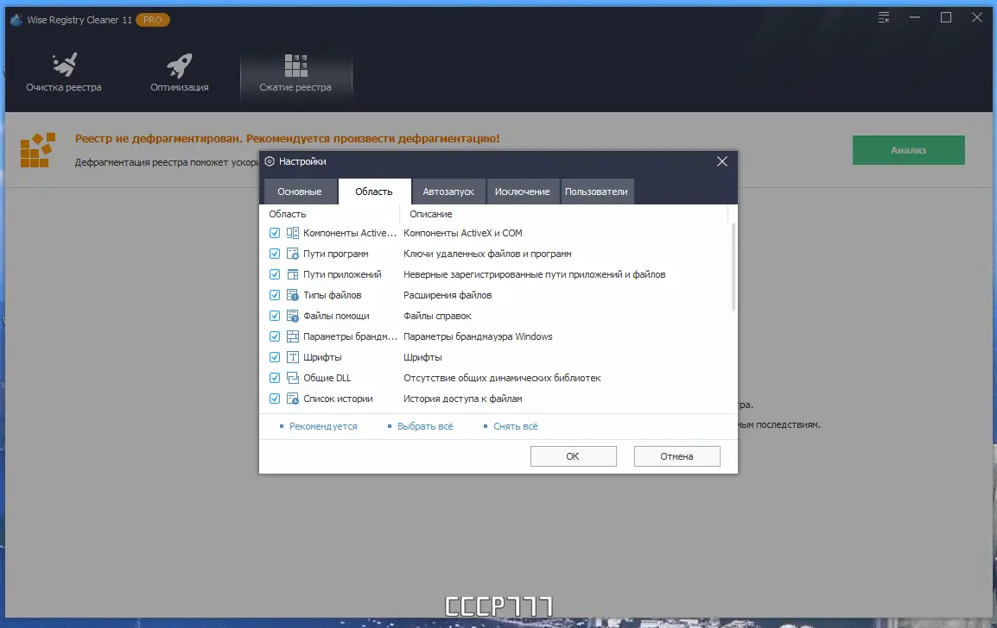Switch to the Пользователи tab

[x=596, y=192]
